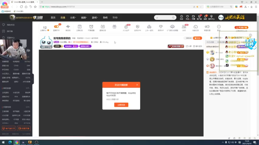The height and width of the screenshot is (145, 259).
Task: Open 主播任务 checklist icon
Action: coord(79,27)
